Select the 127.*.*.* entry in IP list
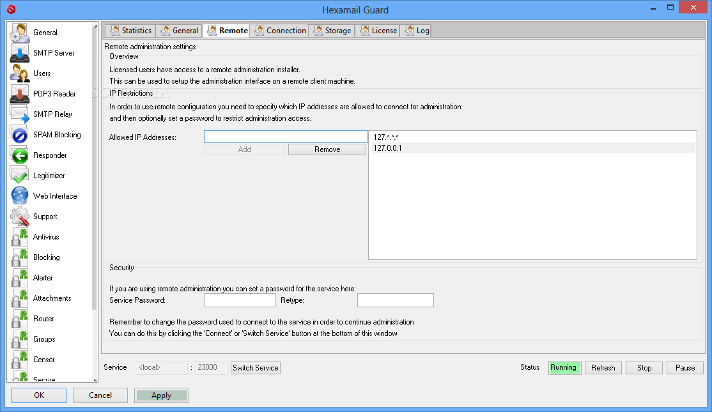Screen dimensions: 712x412 pyautogui.click(x=534, y=137)
